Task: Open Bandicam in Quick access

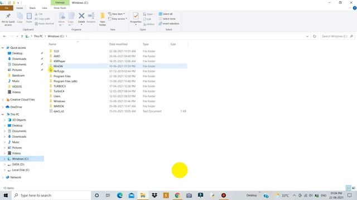Action: (x=18, y=76)
